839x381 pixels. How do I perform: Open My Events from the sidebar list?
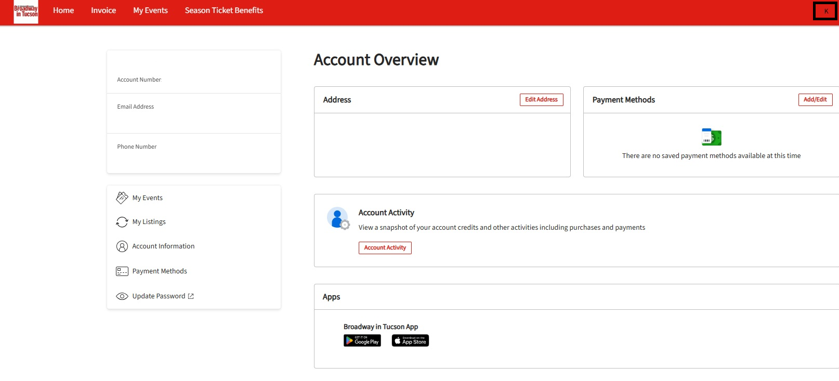147,198
